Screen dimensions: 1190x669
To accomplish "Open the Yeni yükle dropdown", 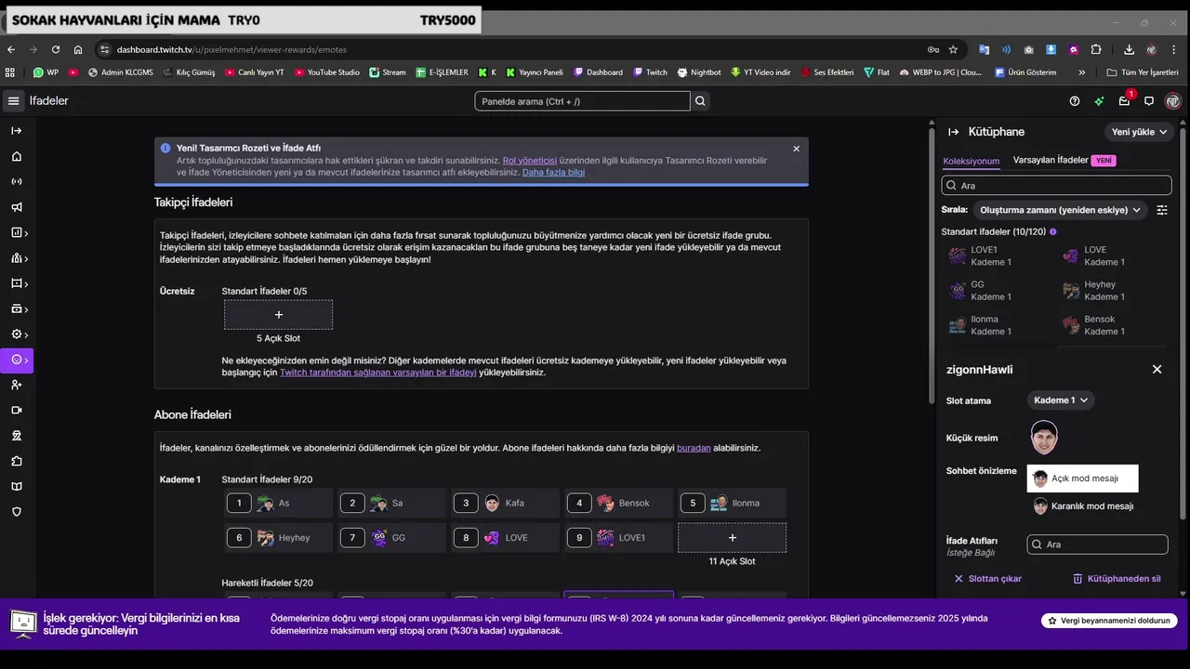I will tap(1139, 132).
